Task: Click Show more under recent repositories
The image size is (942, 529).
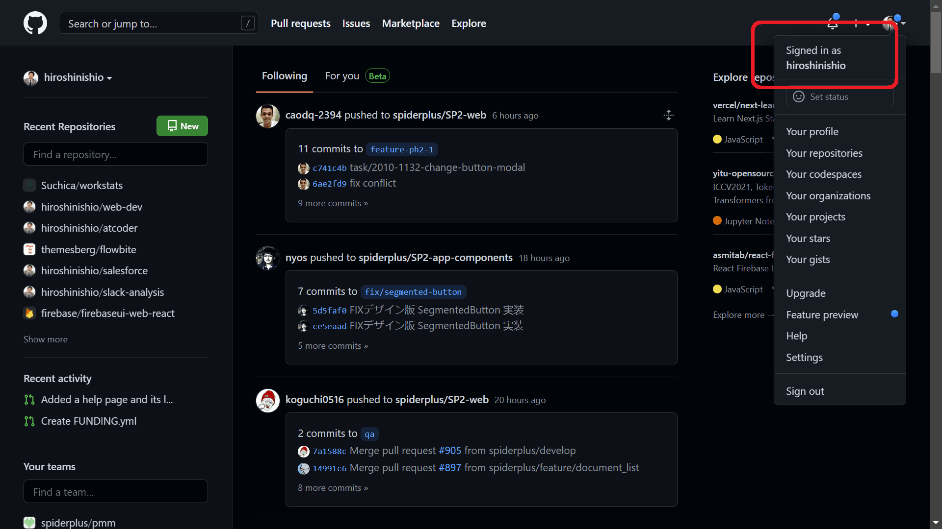Action: click(x=46, y=339)
